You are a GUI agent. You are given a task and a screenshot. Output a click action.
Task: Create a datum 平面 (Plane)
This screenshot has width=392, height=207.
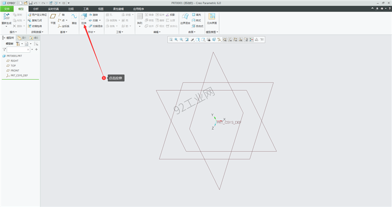click(x=53, y=17)
